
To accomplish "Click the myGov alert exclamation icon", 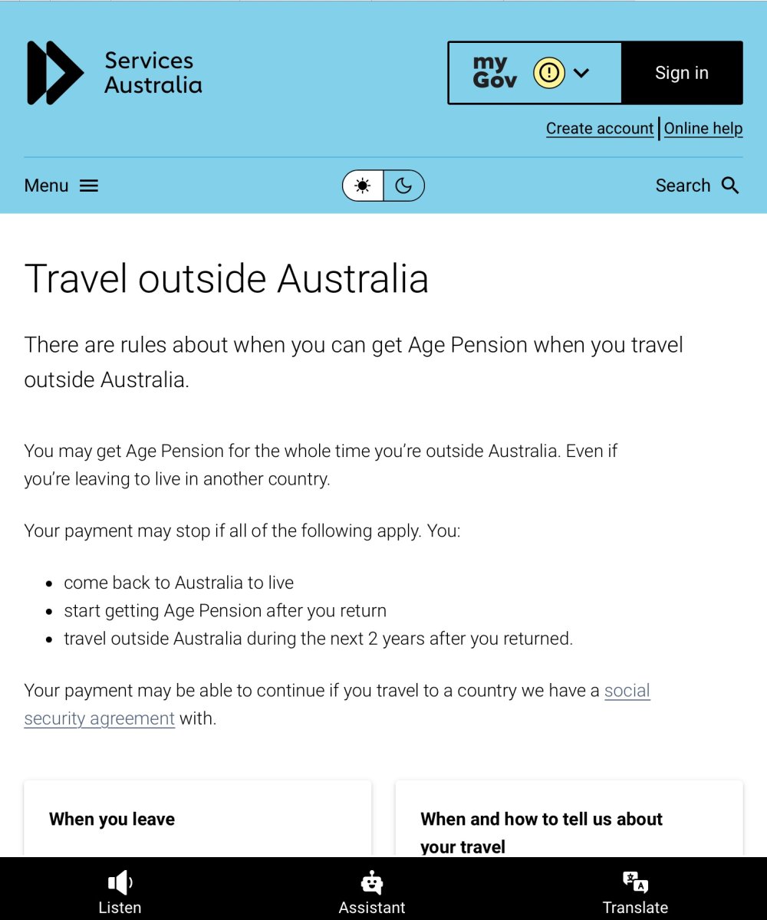I will click(549, 73).
